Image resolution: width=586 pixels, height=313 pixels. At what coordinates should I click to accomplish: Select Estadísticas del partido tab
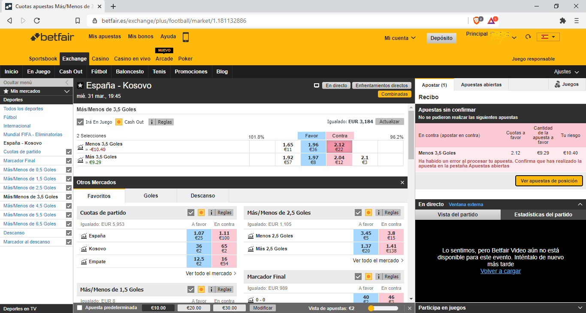[543, 215]
